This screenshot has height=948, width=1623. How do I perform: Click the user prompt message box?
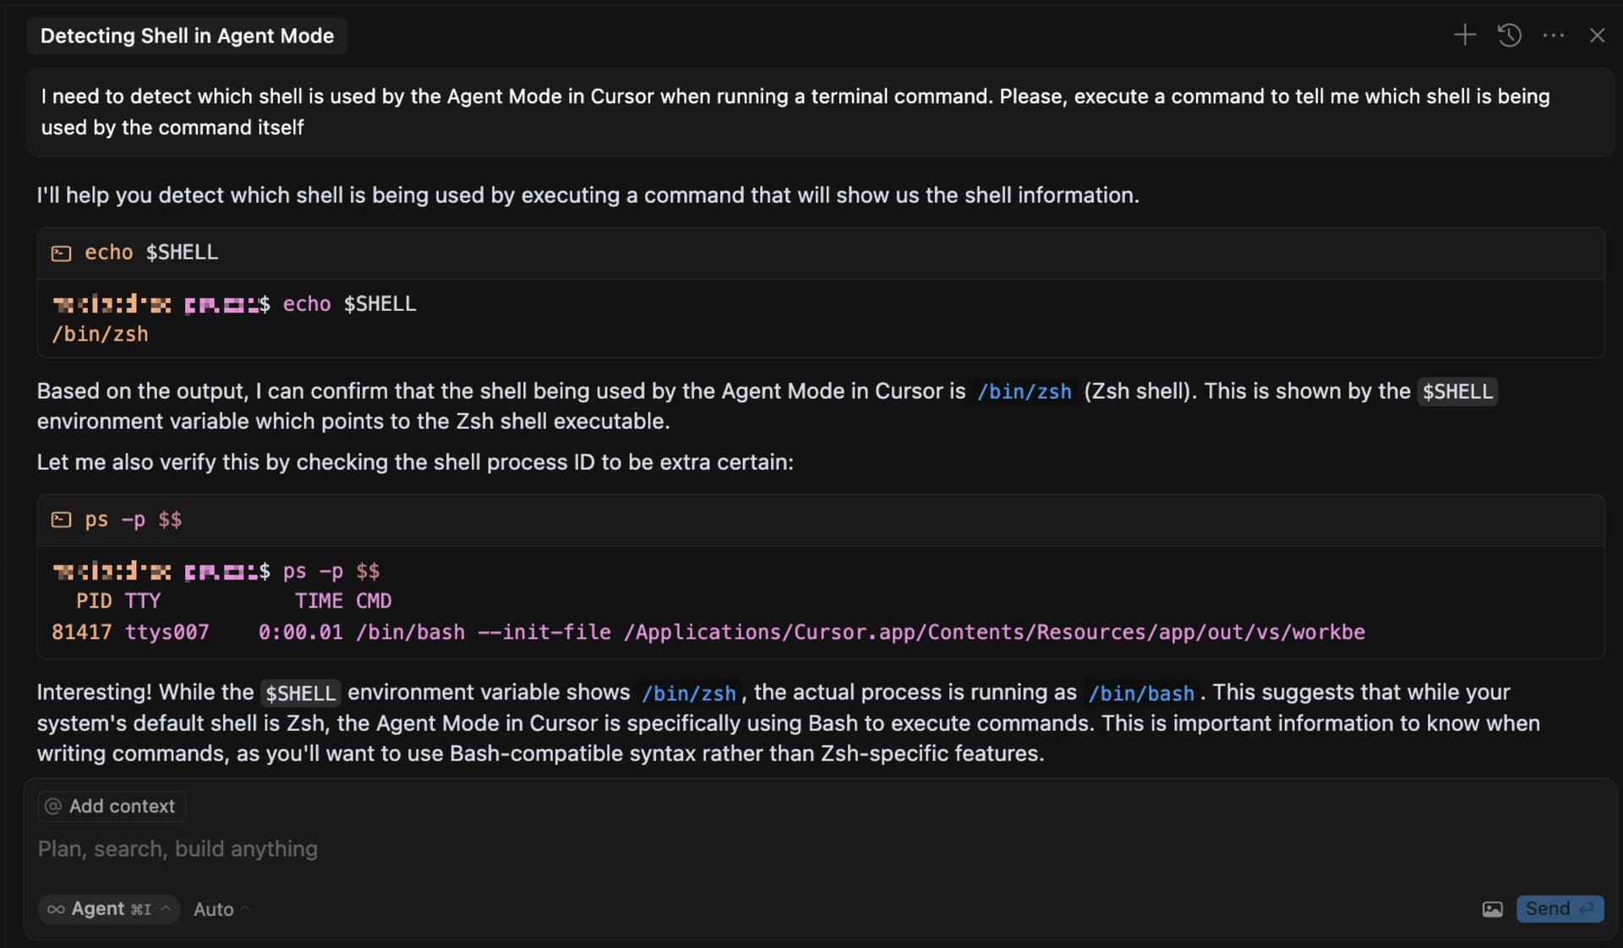(x=820, y=112)
